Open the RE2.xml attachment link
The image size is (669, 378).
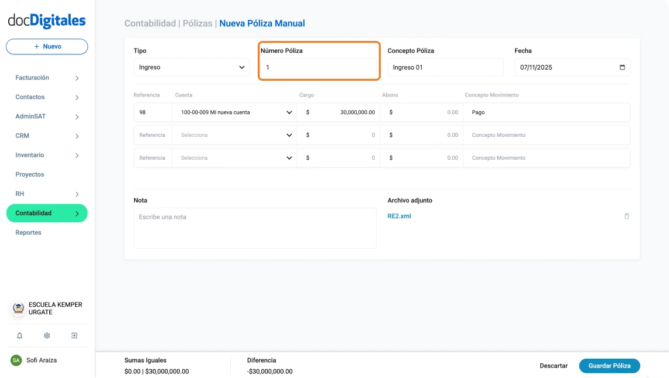400,216
